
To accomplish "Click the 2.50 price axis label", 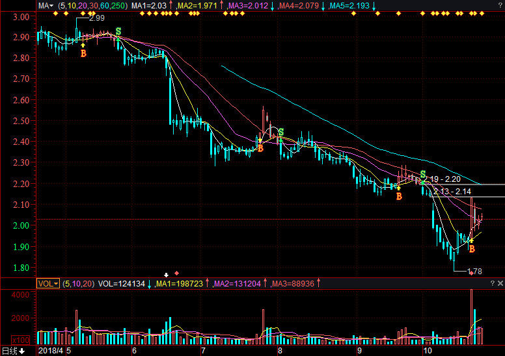I will tap(21, 121).
